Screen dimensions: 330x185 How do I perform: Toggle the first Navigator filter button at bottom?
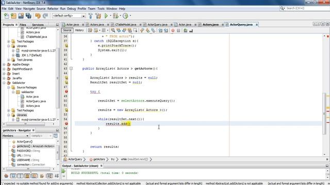pos(6,176)
